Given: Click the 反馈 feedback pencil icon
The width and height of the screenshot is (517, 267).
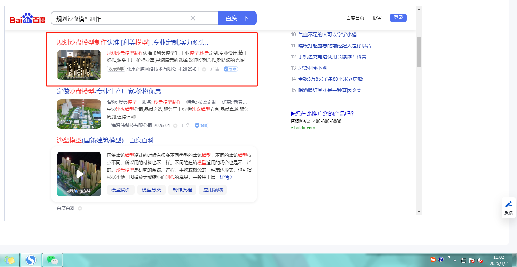Looking at the screenshot, I should pyautogui.click(x=508, y=204).
